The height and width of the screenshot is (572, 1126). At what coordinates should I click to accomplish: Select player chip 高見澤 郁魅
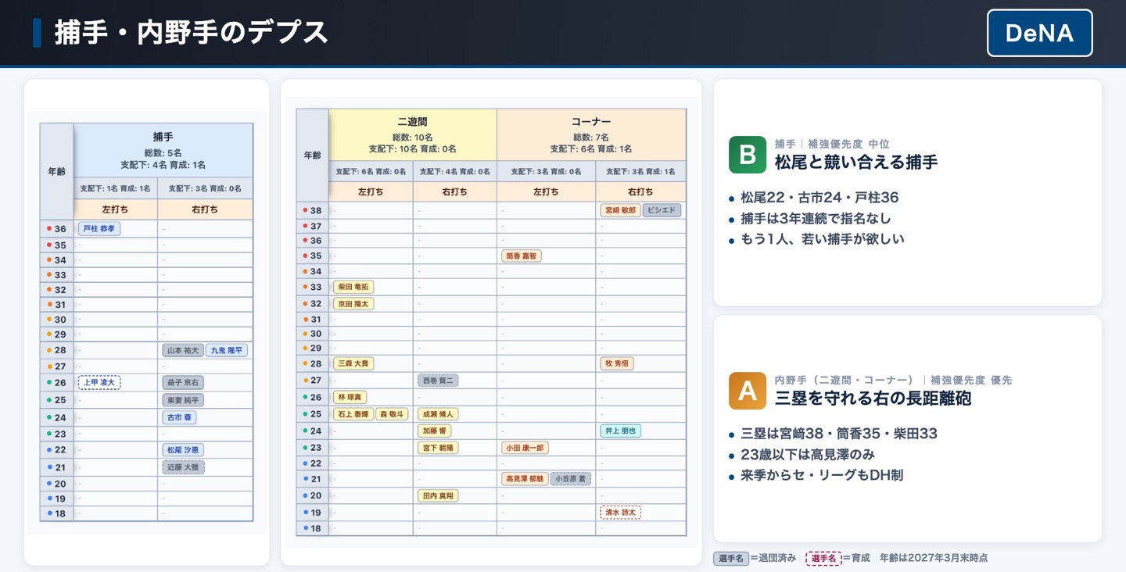pyautogui.click(x=525, y=479)
